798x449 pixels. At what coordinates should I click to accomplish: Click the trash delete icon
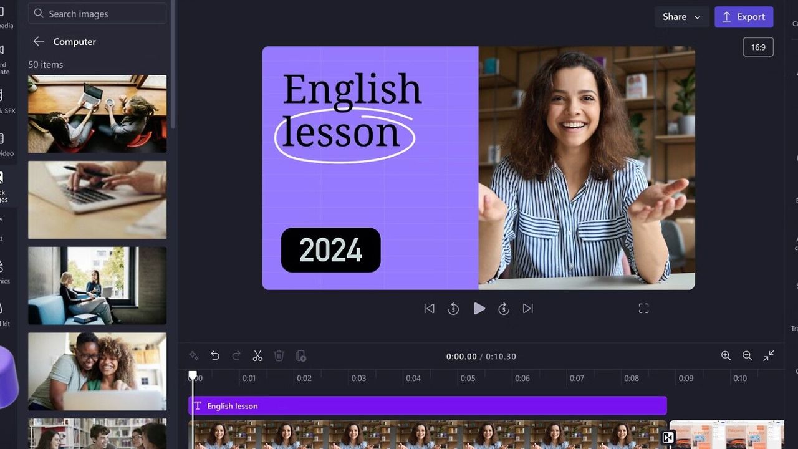point(279,356)
